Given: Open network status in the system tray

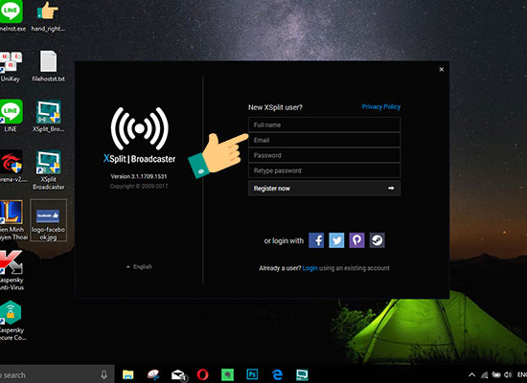Looking at the screenshot, I should coord(484,374).
